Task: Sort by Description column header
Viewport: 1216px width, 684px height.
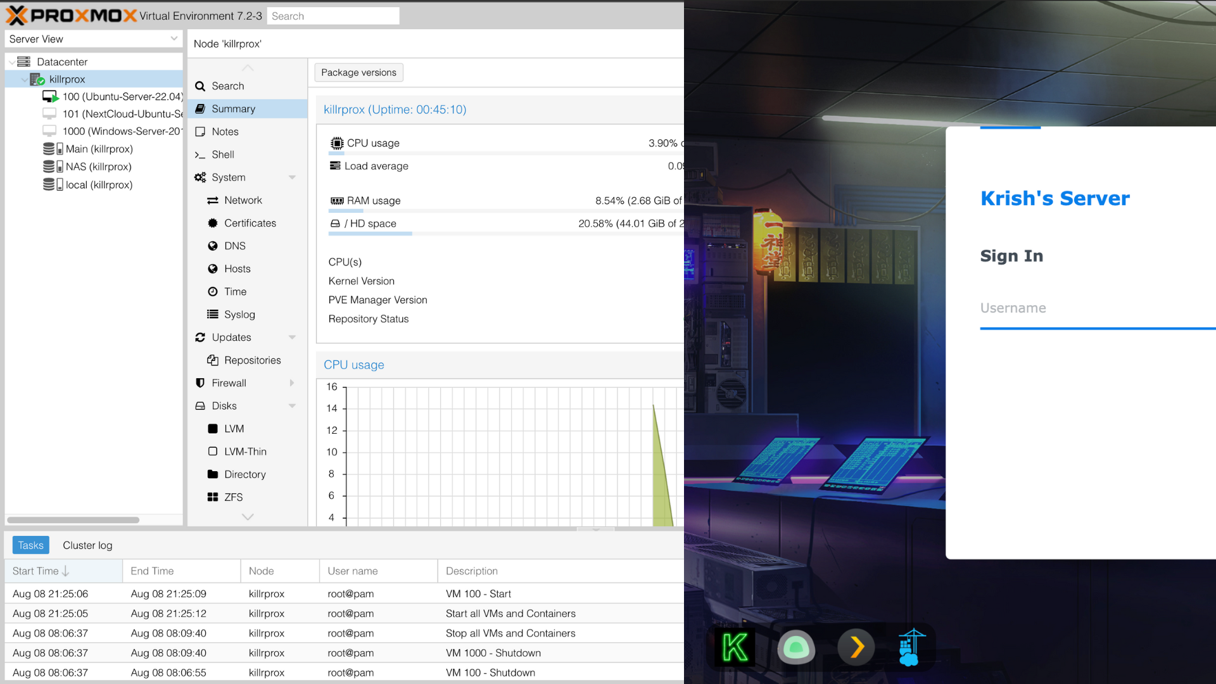Action: coord(561,571)
